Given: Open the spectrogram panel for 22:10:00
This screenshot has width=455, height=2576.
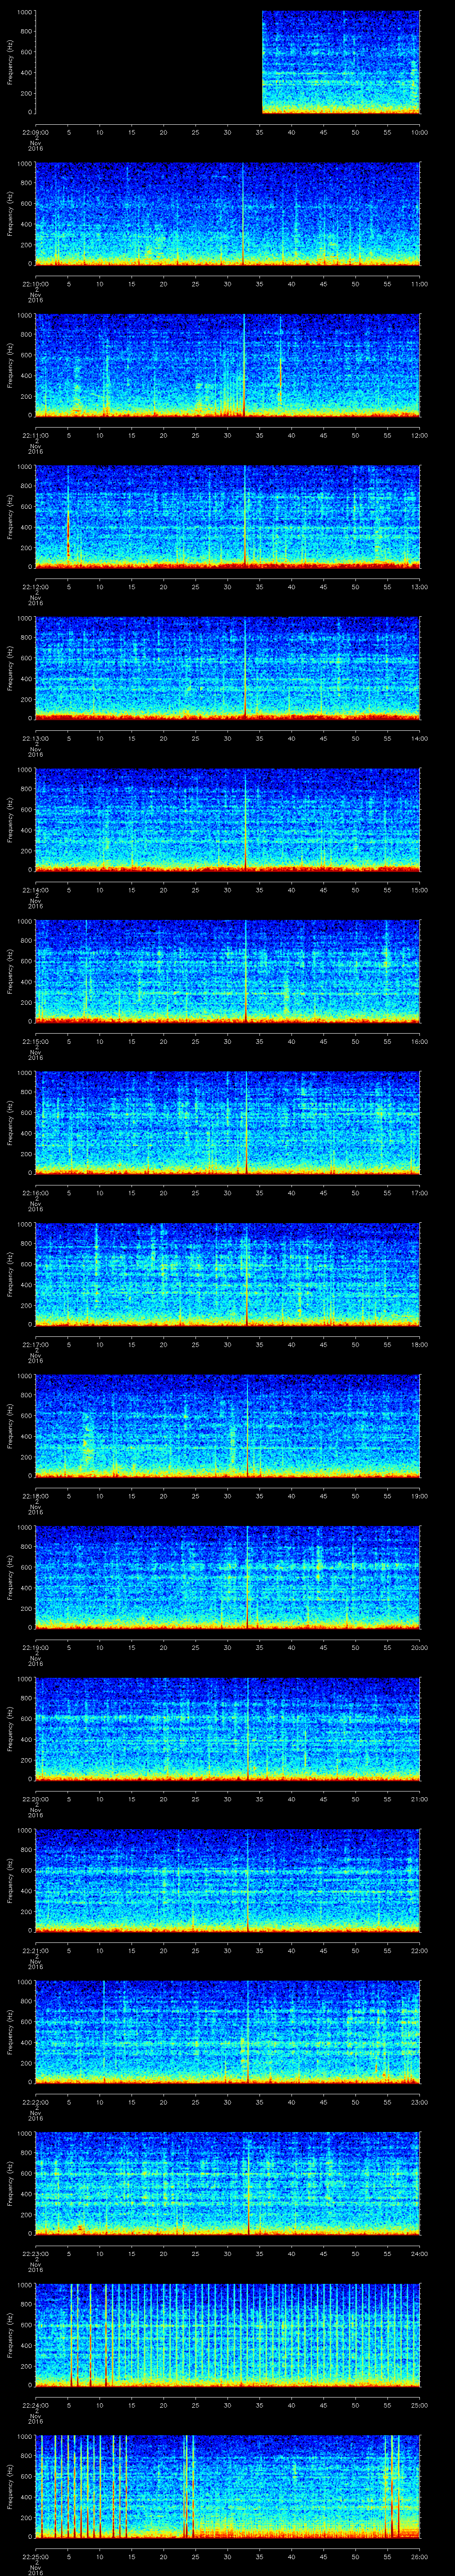Looking at the screenshot, I should (x=227, y=214).
